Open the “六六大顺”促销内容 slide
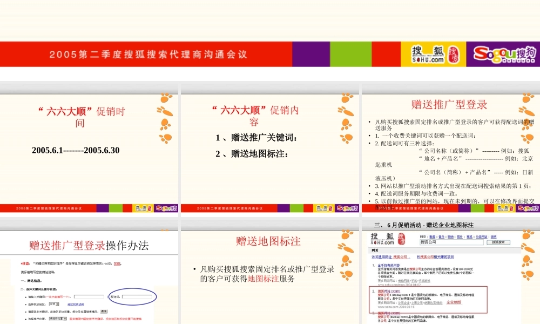Screen dimensions: 540x324 [x=269, y=147]
